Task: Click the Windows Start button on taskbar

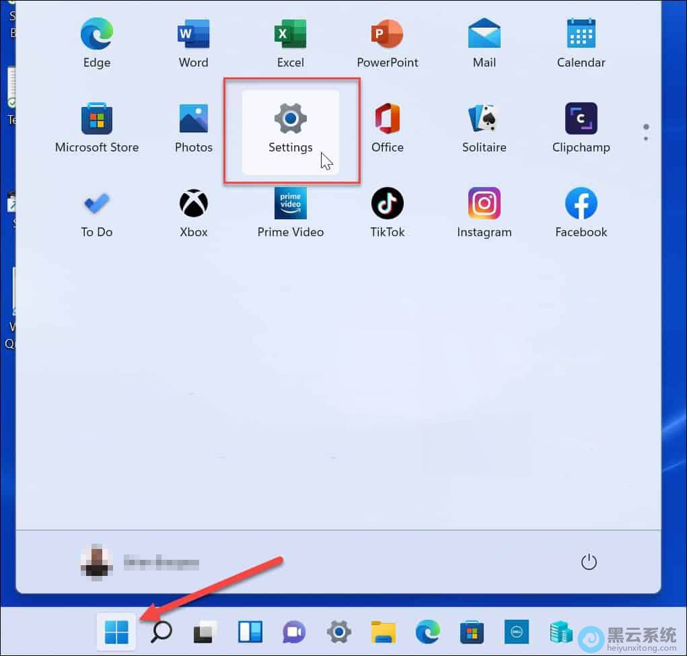Action: (116, 632)
